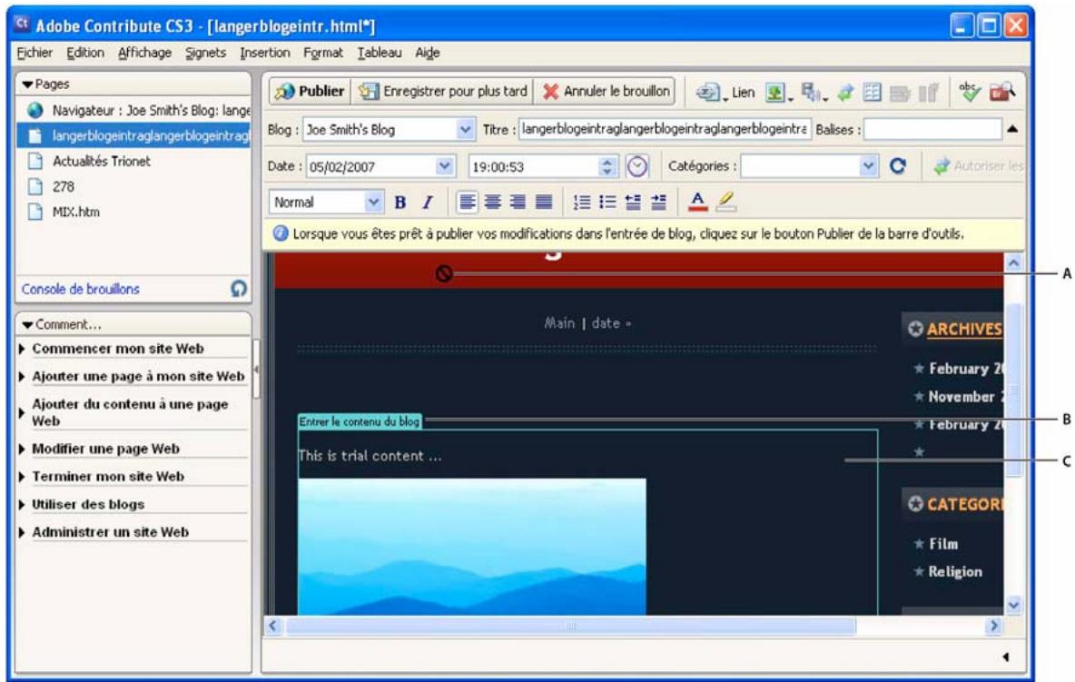Toggle bold formatting
1075x682 pixels.
click(402, 200)
